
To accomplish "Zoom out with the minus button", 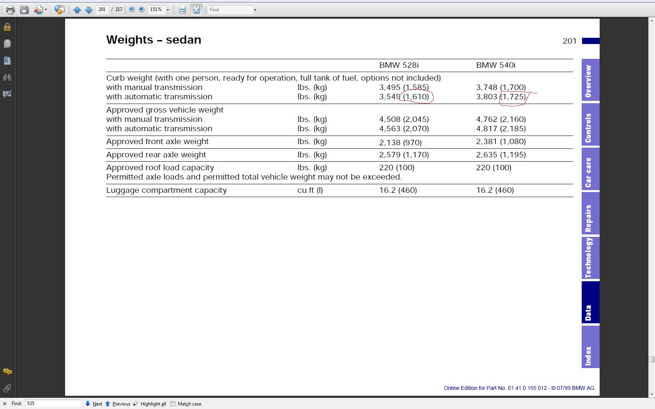I will click(132, 10).
